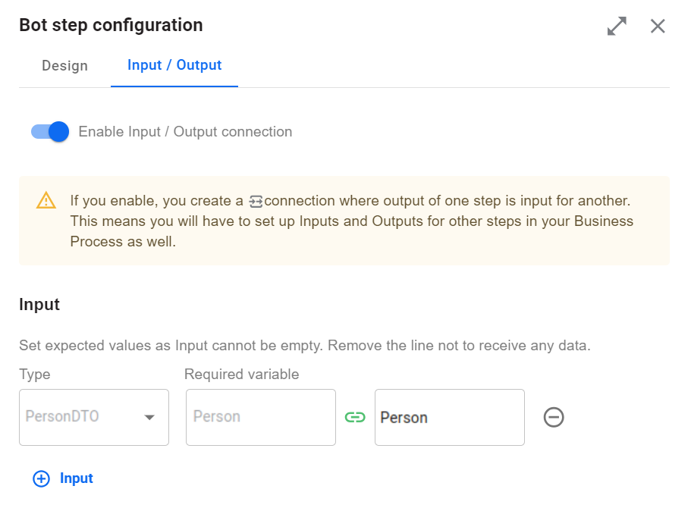The image size is (691, 508).
Task: Click the grayed-out Person required variable field
Action: [261, 417]
